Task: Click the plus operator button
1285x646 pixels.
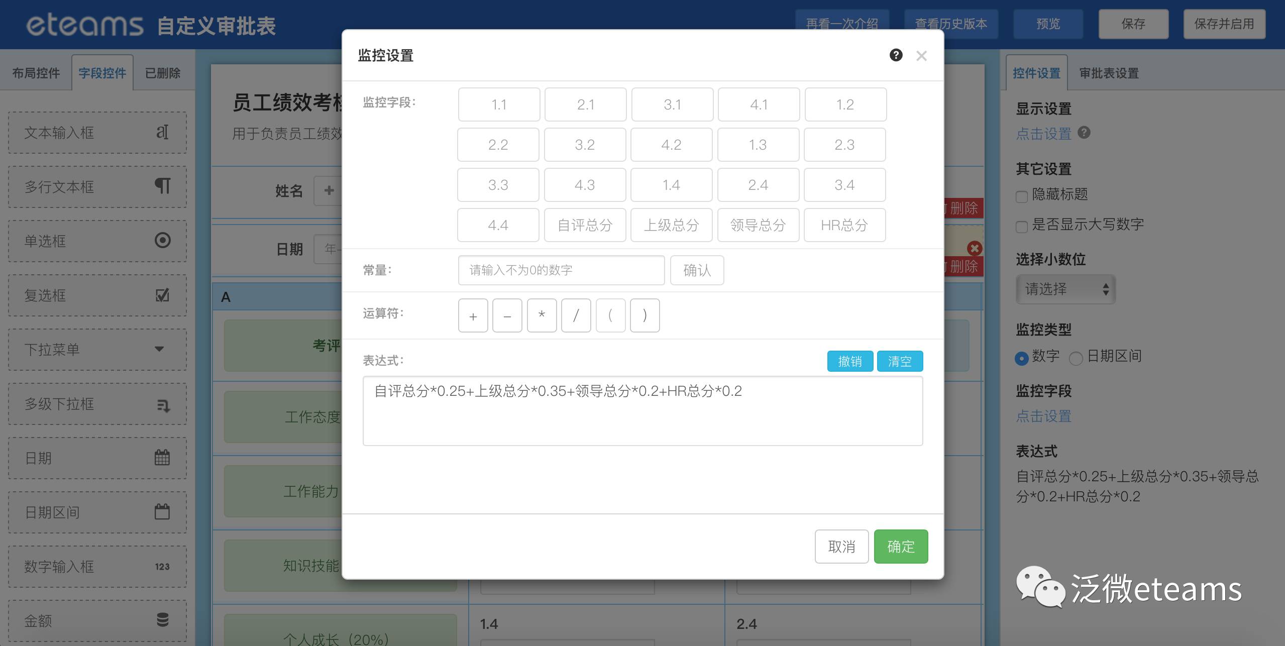Action: (473, 315)
